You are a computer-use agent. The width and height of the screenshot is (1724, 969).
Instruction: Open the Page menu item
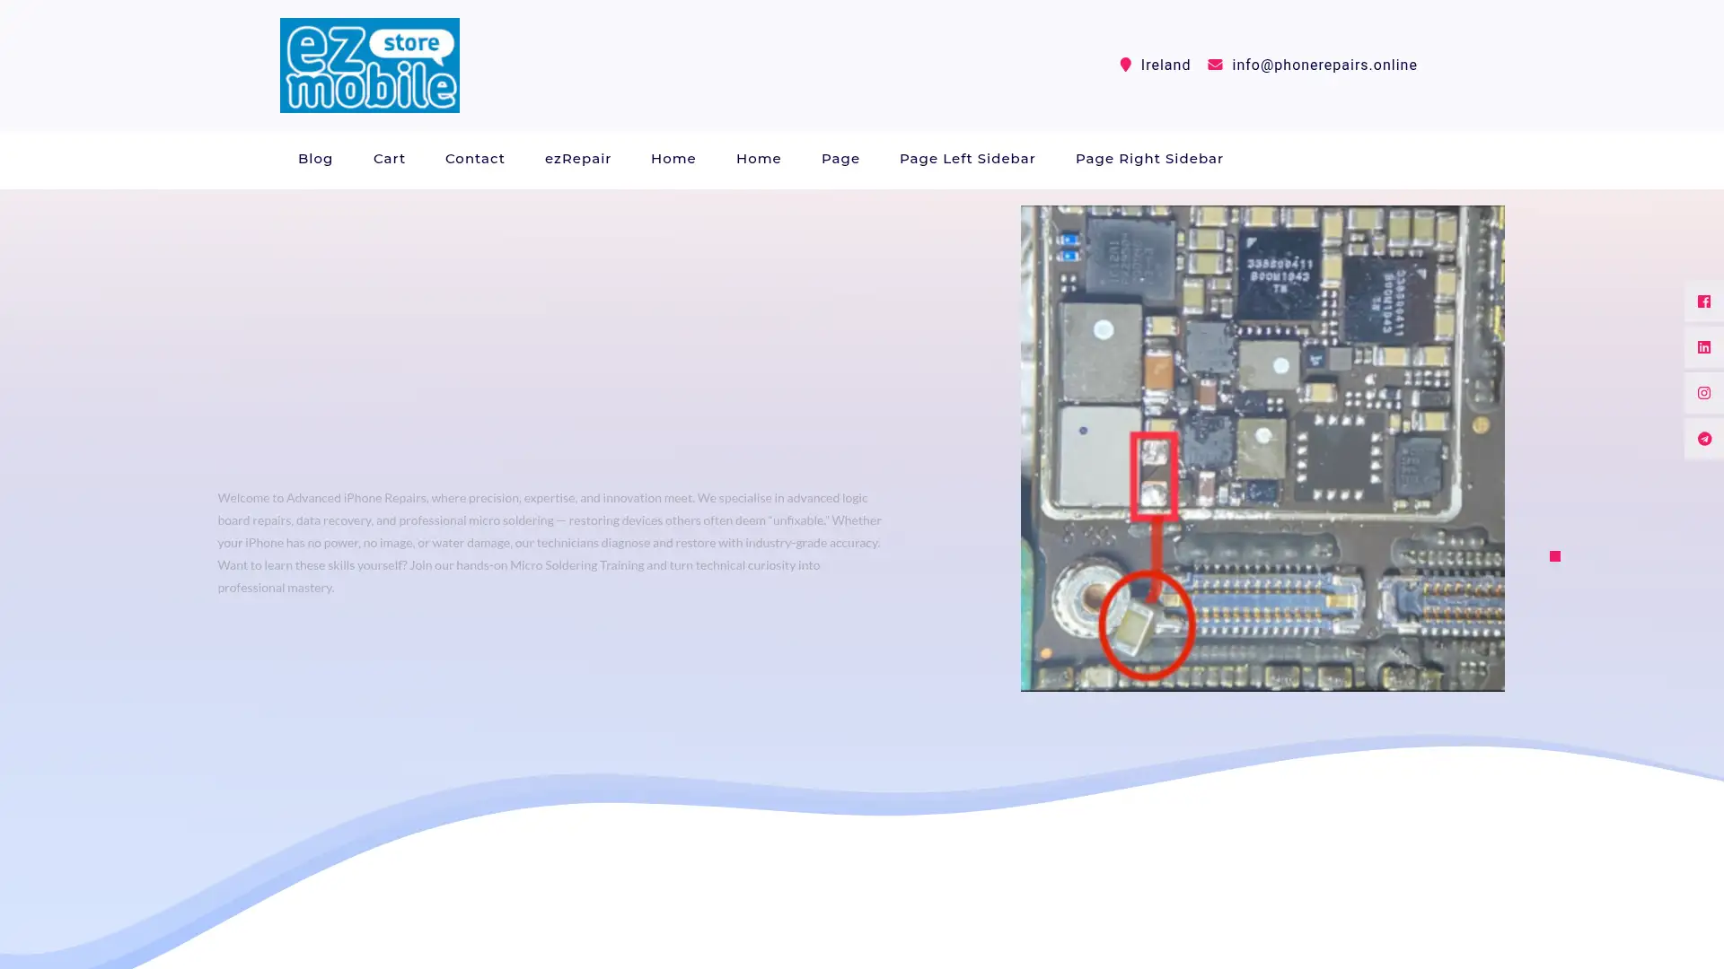click(x=840, y=159)
